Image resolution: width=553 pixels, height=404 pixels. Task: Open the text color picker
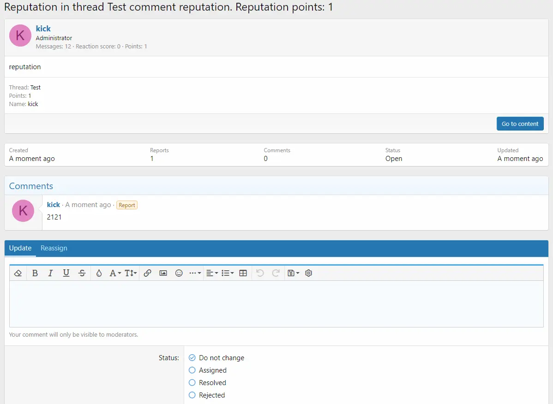(x=99, y=273)
